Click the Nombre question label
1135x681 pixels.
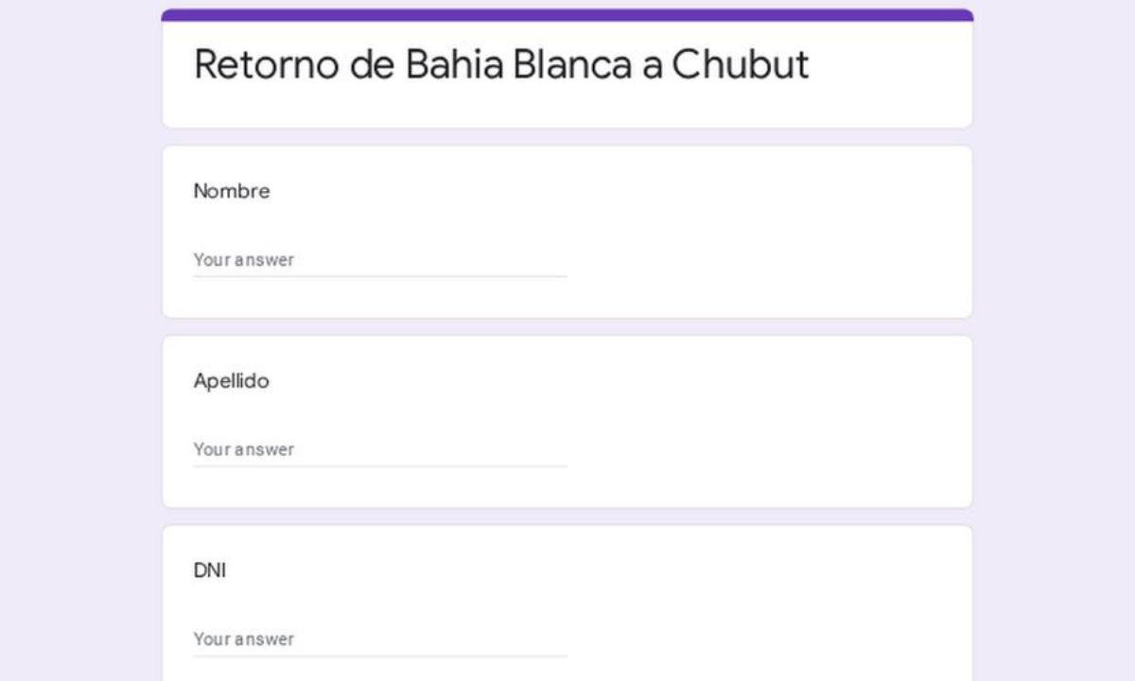tap(232, 191)
